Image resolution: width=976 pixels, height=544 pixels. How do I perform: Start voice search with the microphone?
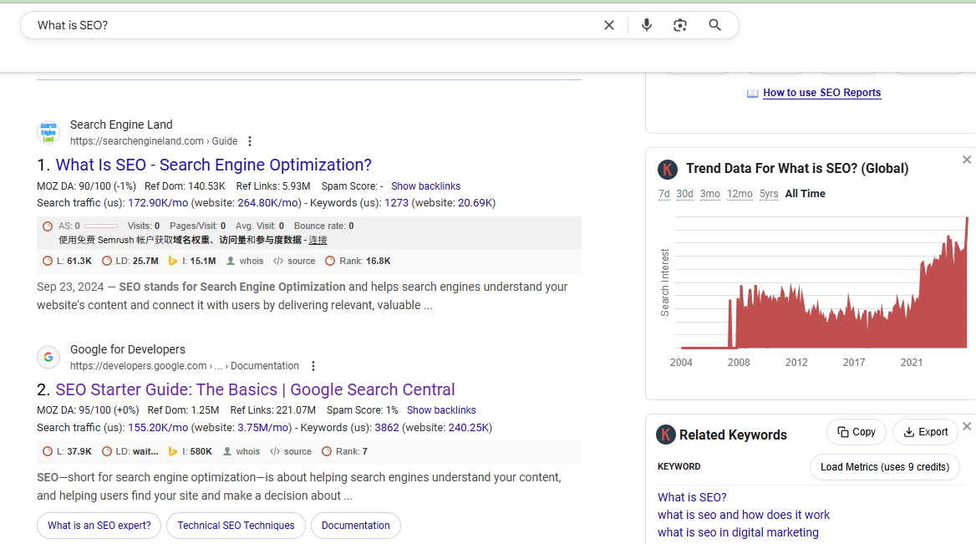click(646, 25)
